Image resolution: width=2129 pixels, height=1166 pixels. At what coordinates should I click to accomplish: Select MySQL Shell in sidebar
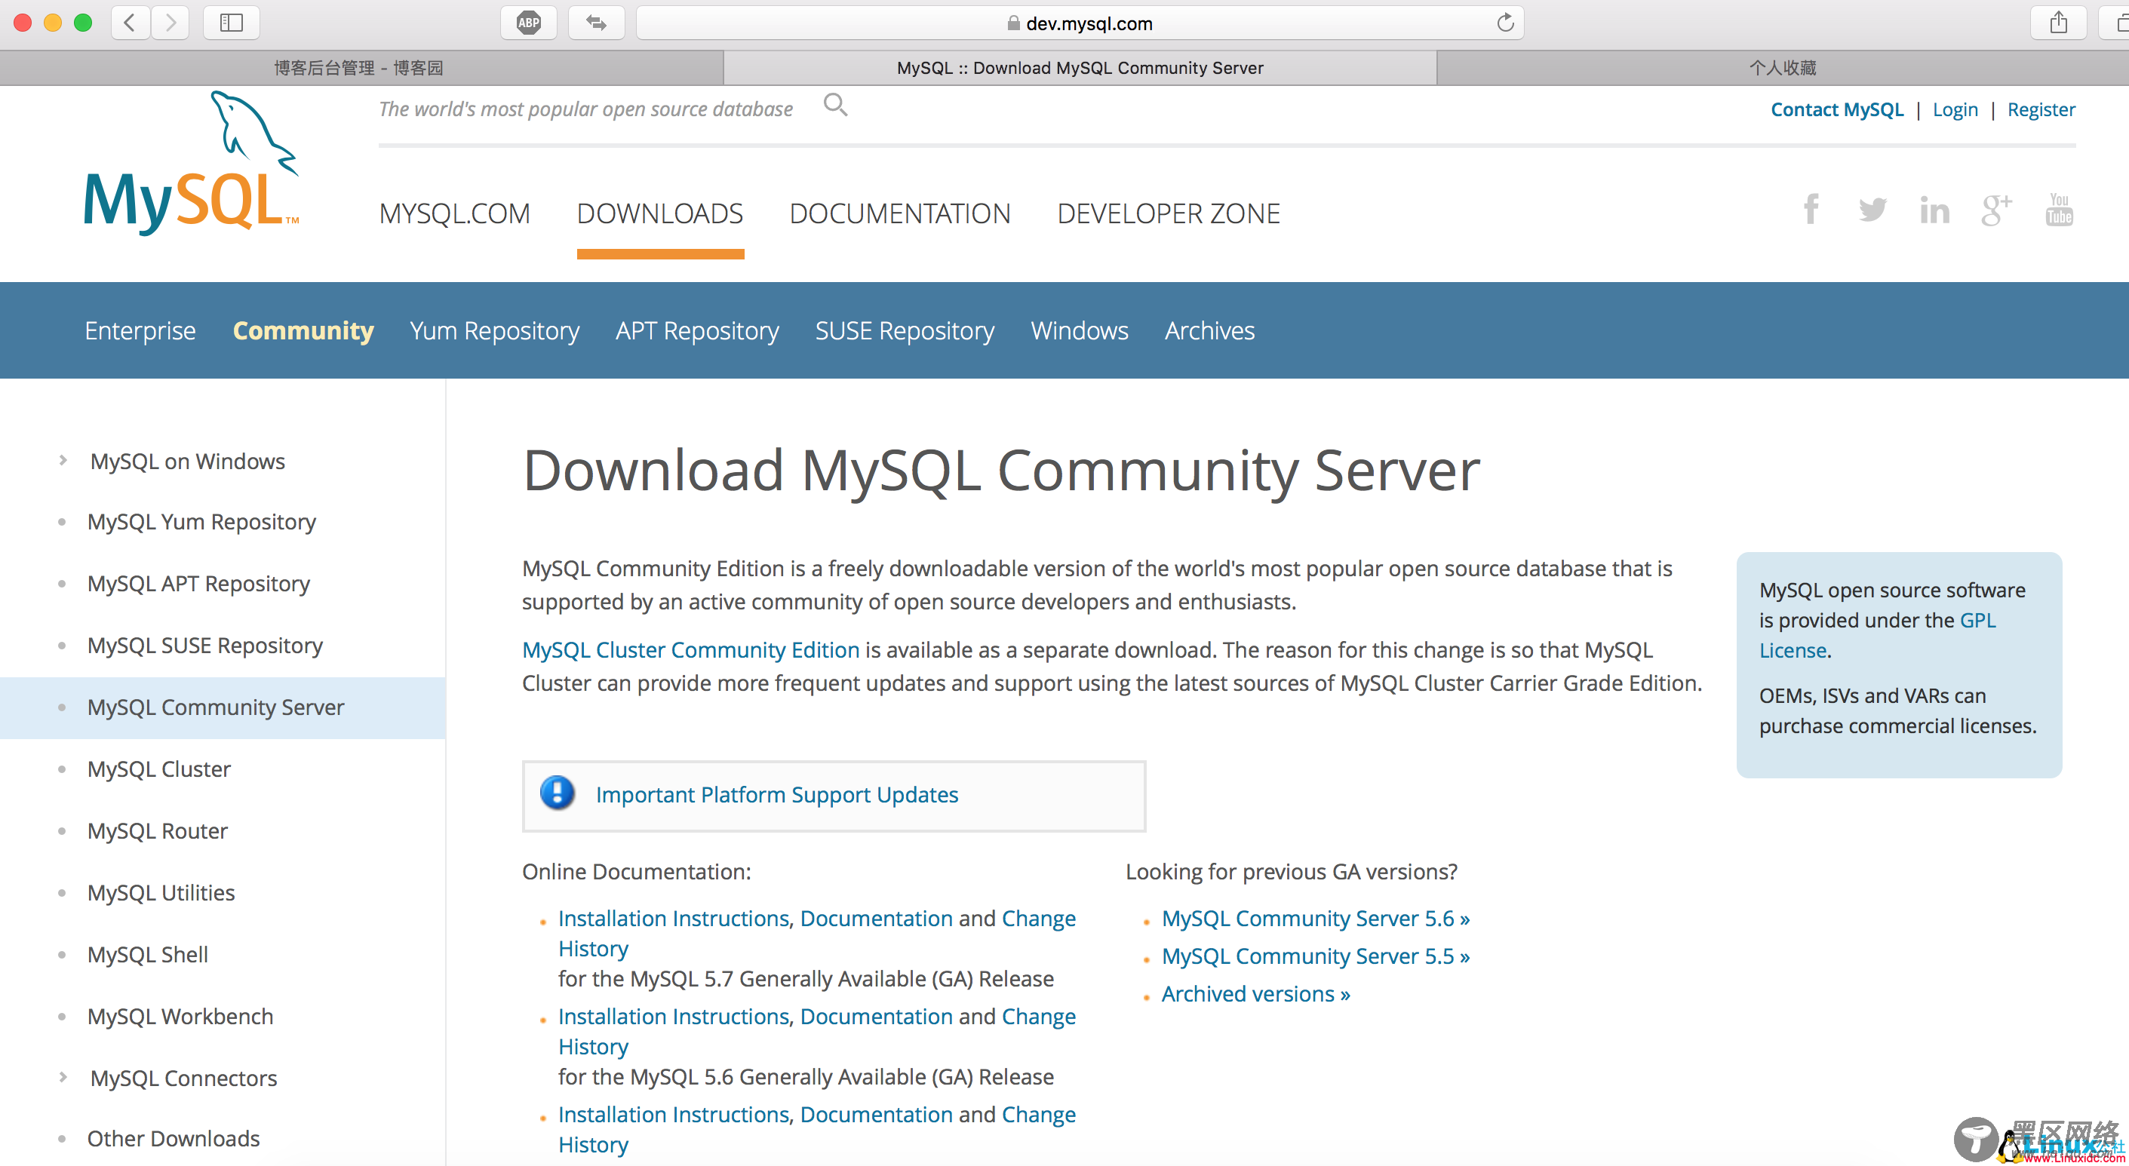pyautogui.click(x=148, y=955)
